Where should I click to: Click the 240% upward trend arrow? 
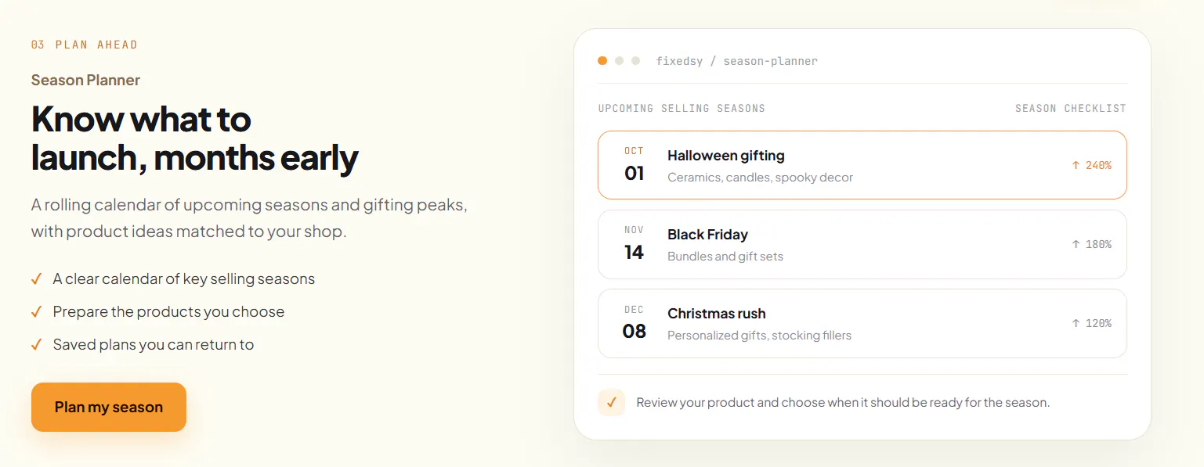(1076, 165)
